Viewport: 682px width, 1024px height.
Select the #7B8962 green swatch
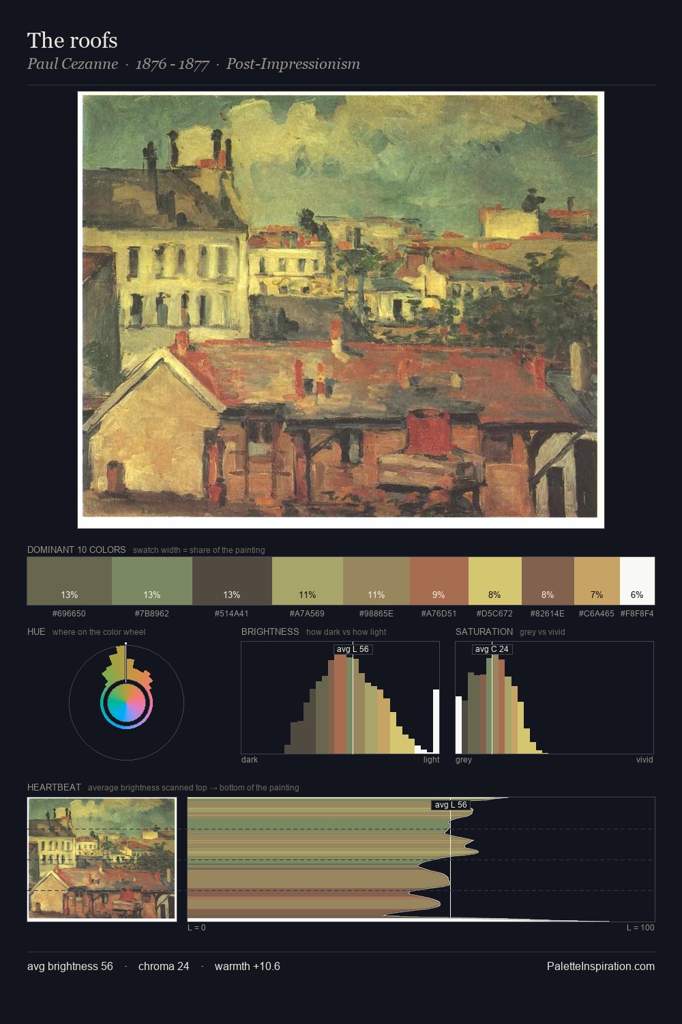(151, 581)
